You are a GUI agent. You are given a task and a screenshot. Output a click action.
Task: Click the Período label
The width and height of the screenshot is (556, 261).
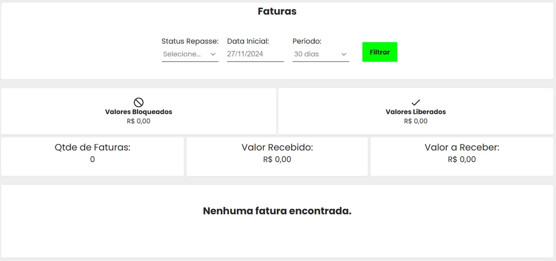(x=307, y=41)
